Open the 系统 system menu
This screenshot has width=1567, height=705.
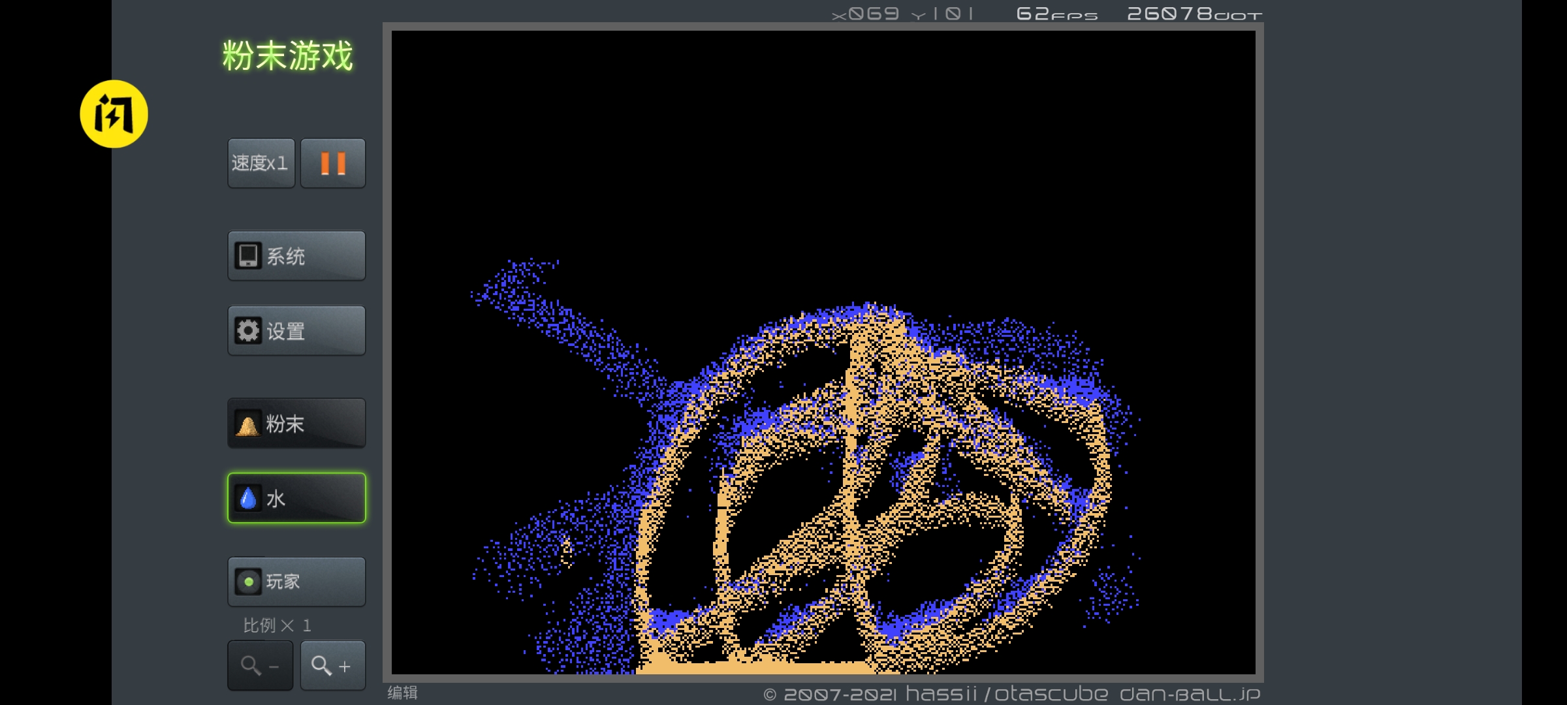point(296,256)
